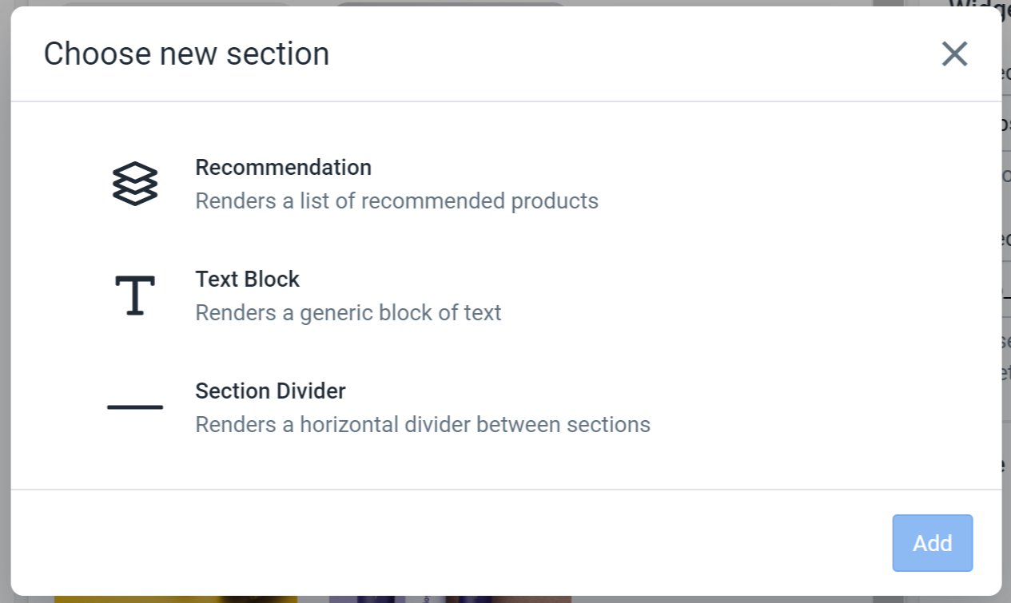Click 'Renders a list of recommended products' description
The height and width of the screenshot is (603, 1011).
pyautogui.click(x=397, y=200)
